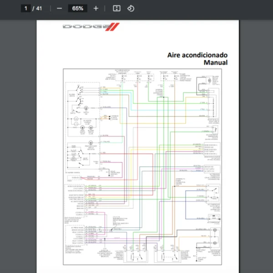Select the 65% zoom level box

[77, 8]
